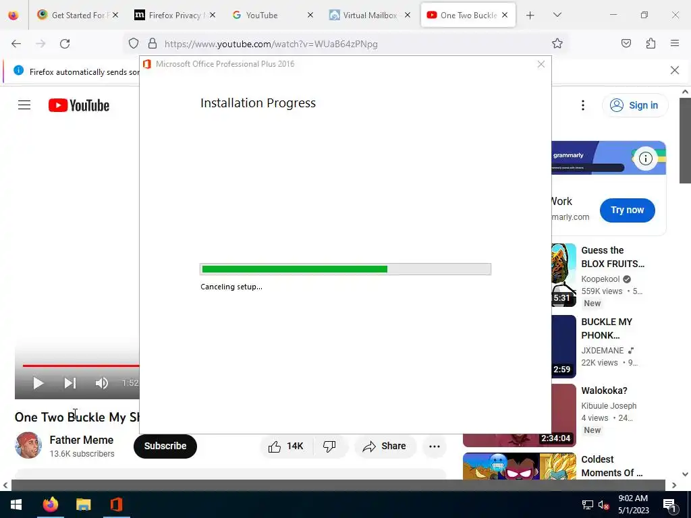
Task: Click the Office logo in the installer title bar
Action: pos(147,64)
